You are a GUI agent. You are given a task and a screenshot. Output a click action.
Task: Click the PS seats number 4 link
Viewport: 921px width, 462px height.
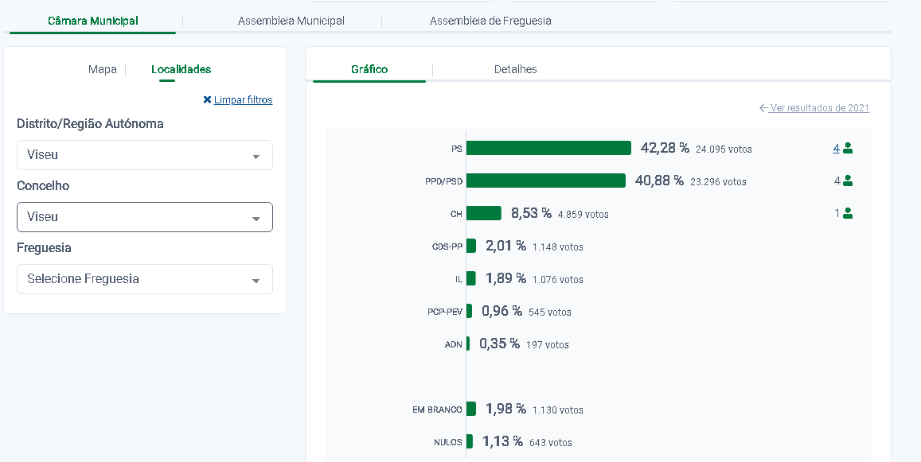(836, 148)
